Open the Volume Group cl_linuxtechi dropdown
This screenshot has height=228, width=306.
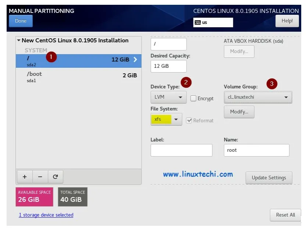click(258, 97)
